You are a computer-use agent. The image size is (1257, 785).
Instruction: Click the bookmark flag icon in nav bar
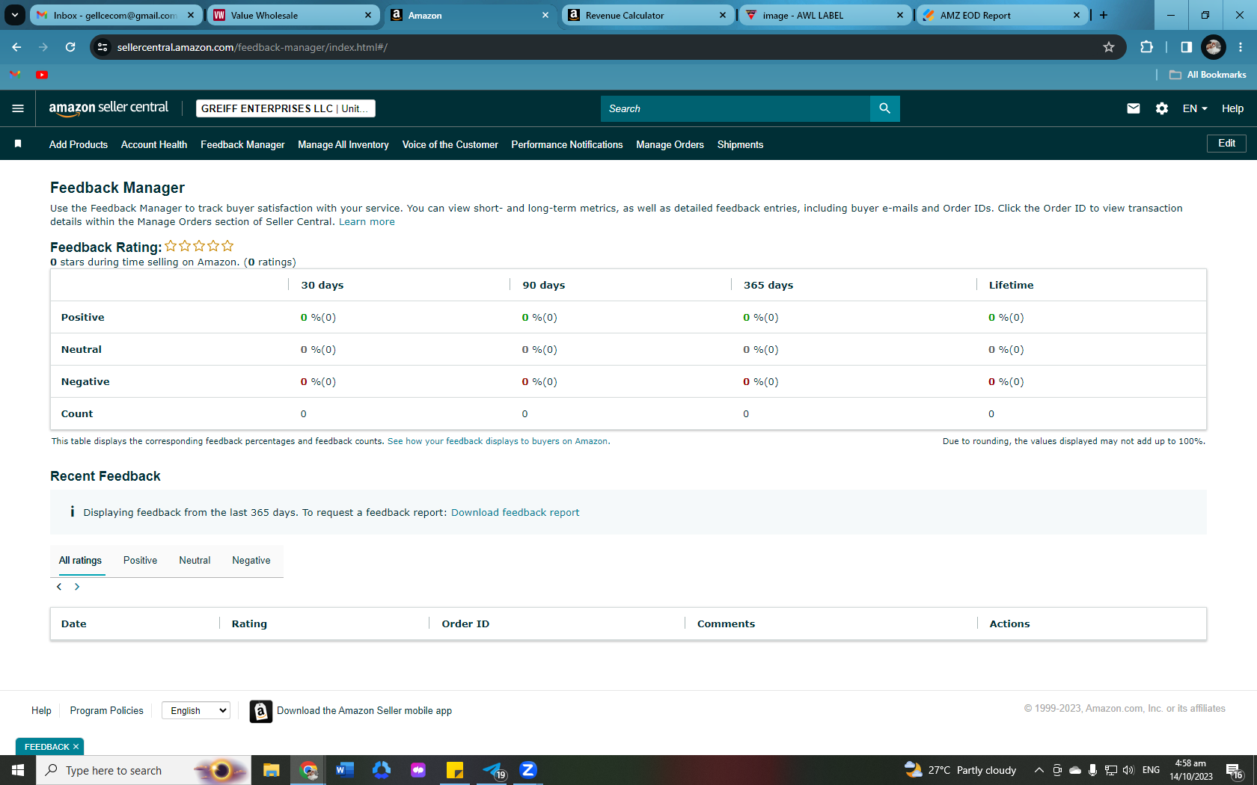18,144
